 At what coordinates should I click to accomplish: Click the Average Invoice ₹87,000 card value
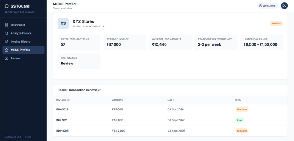coord(114,44)
